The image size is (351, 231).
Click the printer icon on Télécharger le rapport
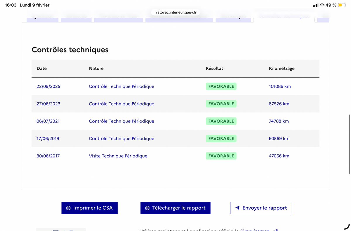click(147, 208)
